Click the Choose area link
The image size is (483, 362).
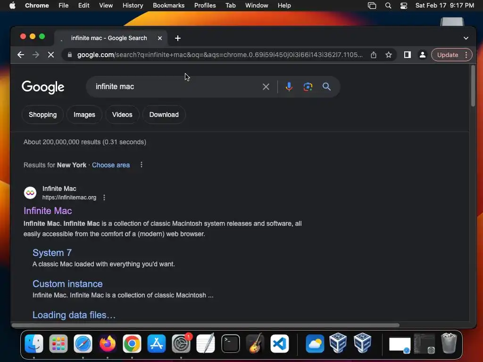pos(111,165)
